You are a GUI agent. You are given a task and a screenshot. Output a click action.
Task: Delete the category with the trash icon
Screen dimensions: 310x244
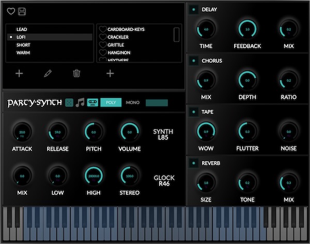click(x=76, y=74)
